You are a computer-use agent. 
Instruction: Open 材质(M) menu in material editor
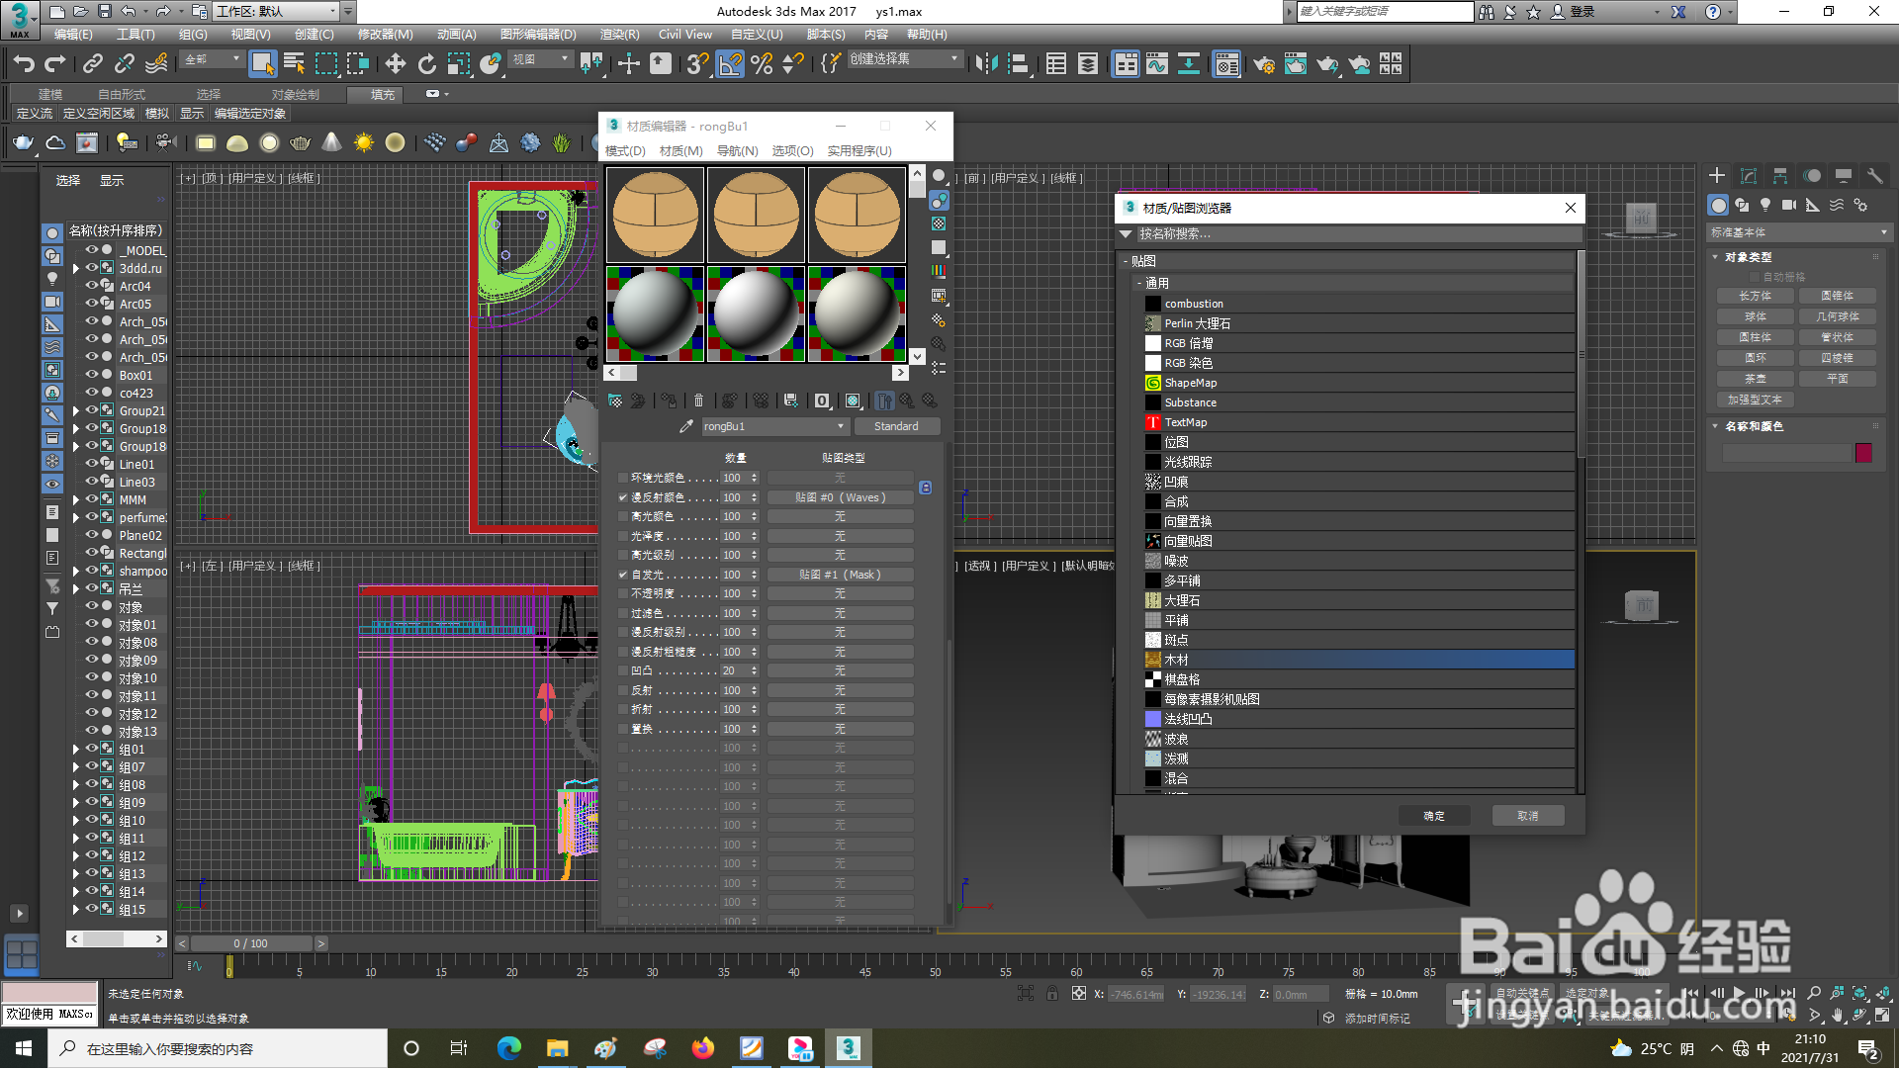[680, 151]
